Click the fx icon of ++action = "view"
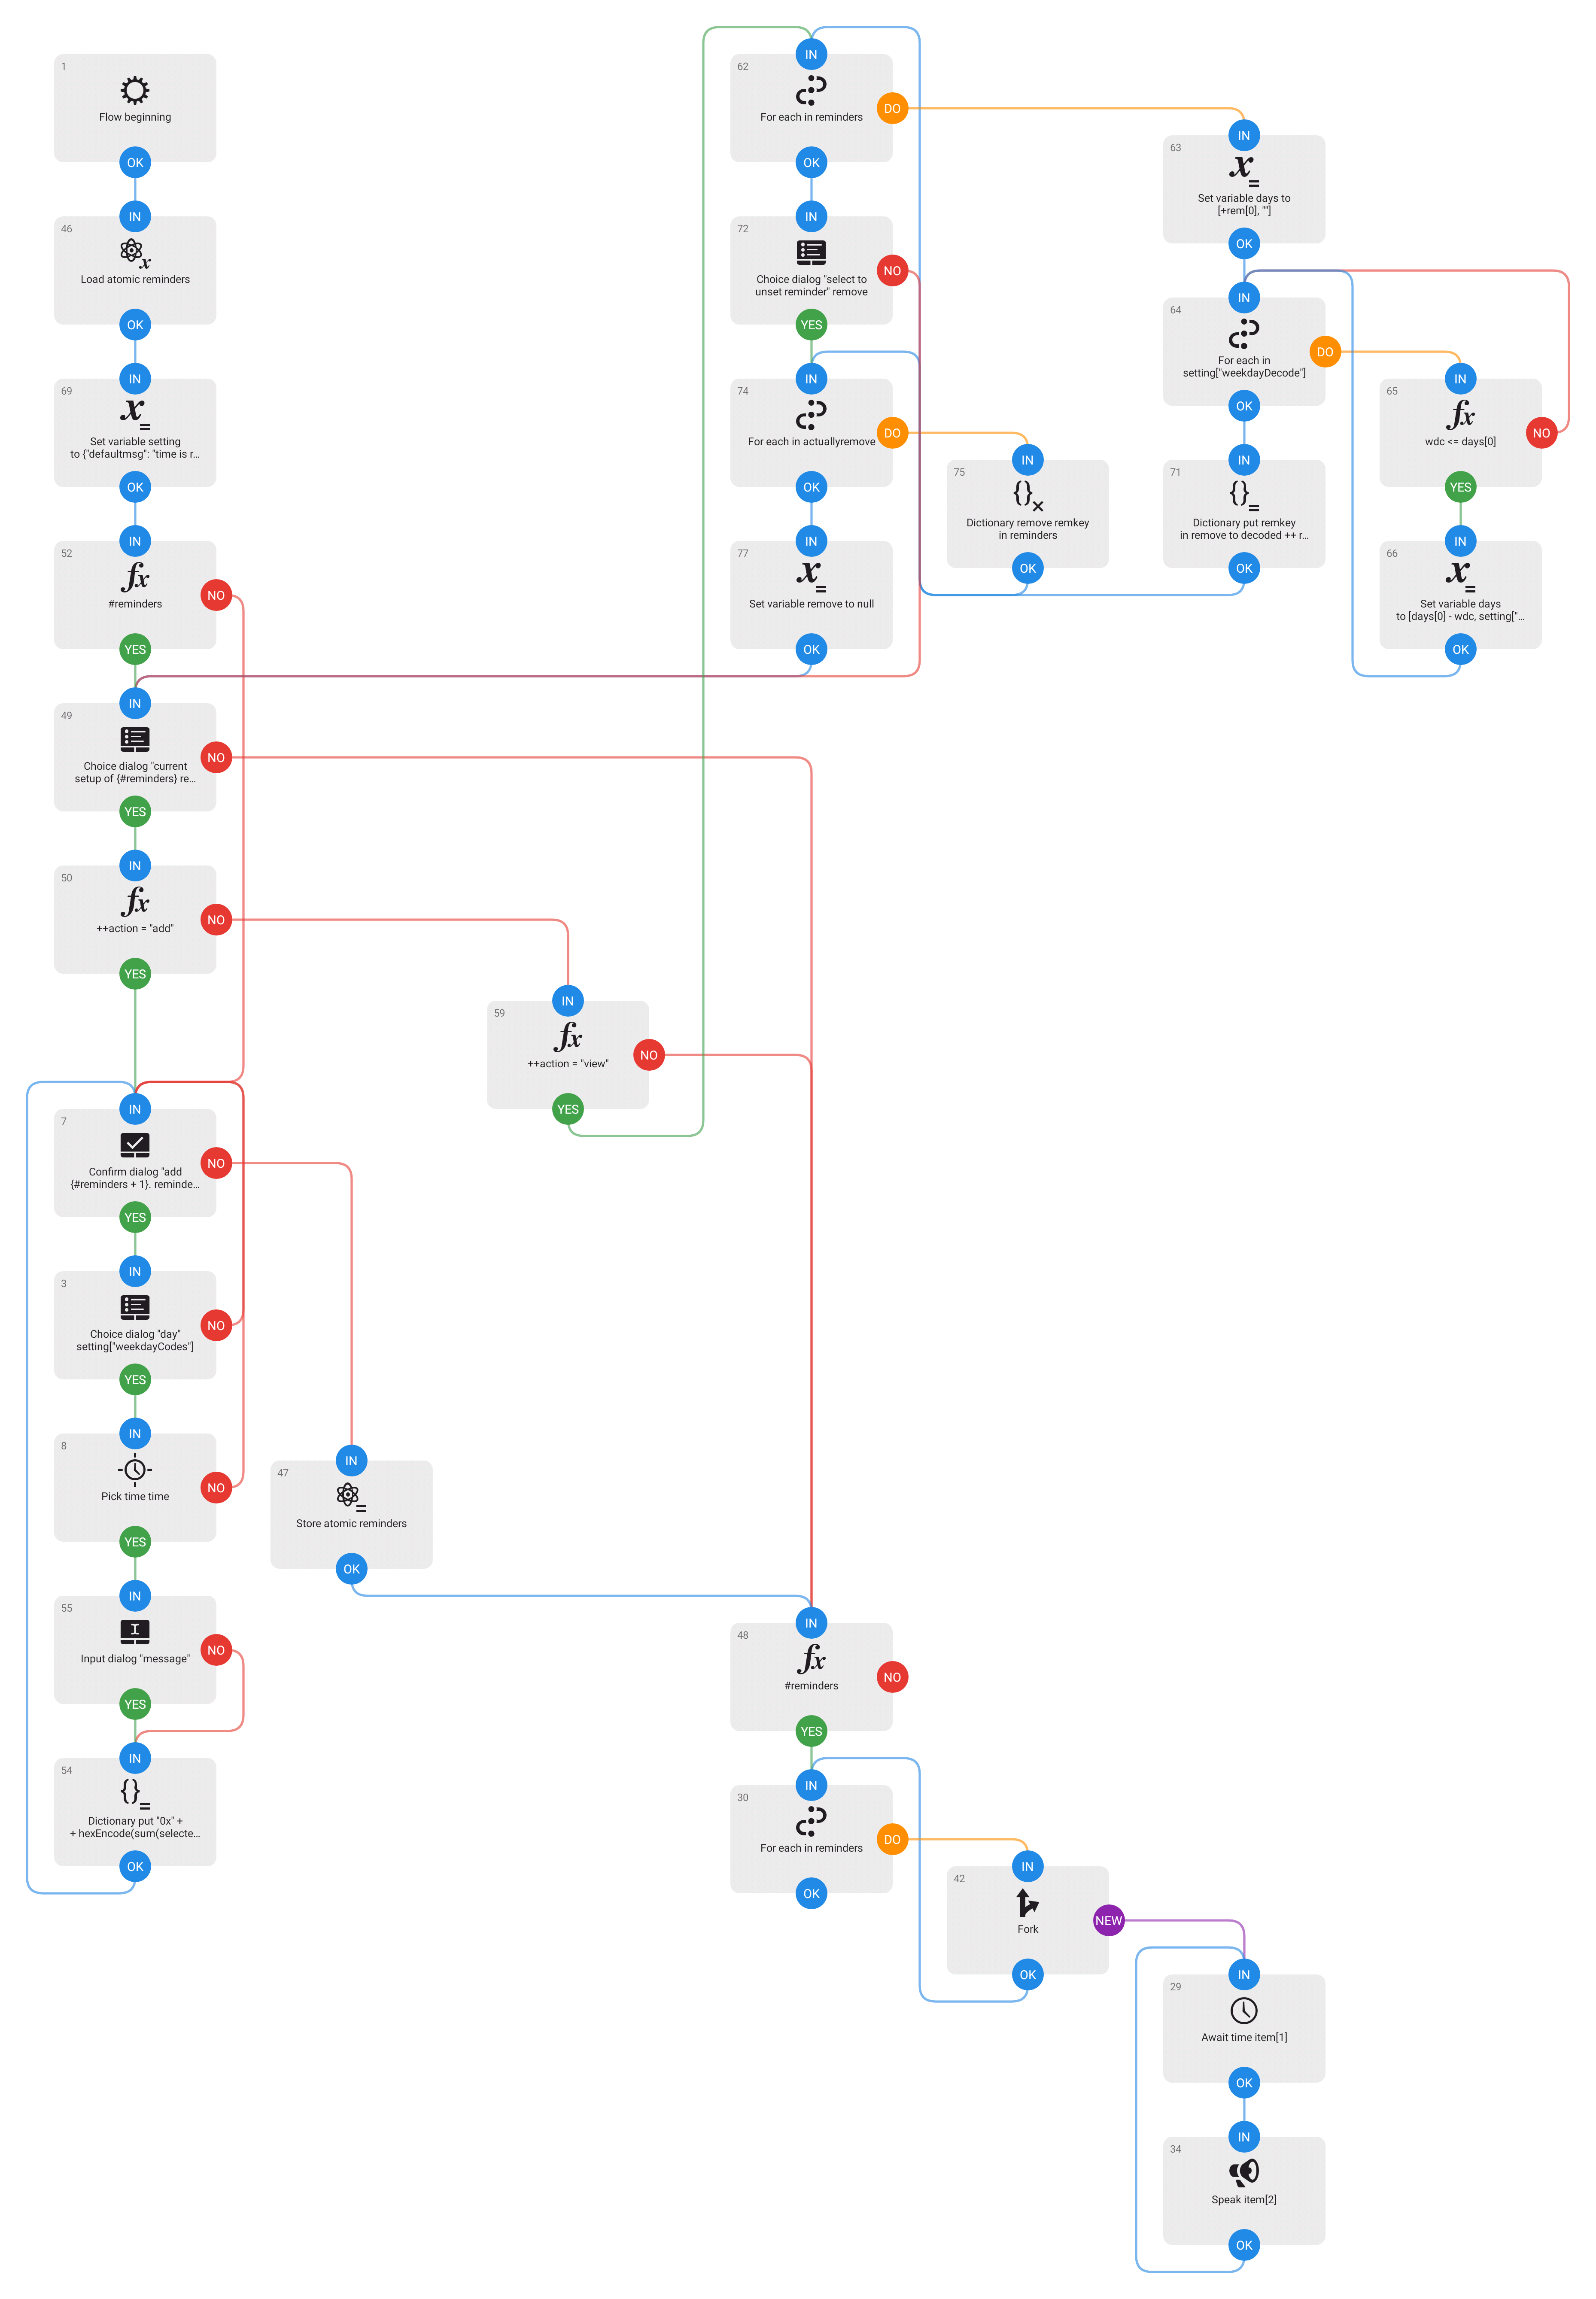The width and height of the screenshot is (1596, 2299). click(x=568, y=1036)
